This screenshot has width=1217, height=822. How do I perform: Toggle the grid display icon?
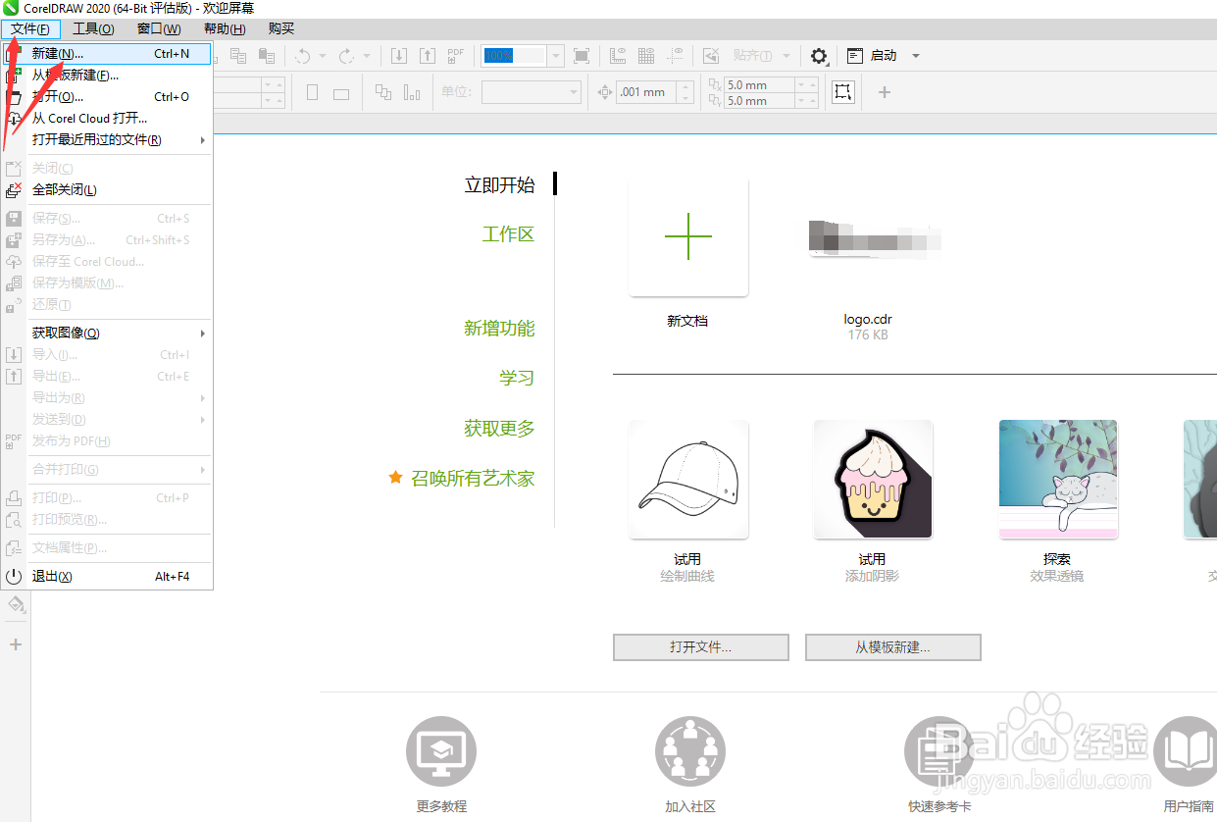[646, 56]
